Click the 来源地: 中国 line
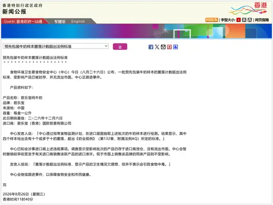273x205 pixels. 14,108
